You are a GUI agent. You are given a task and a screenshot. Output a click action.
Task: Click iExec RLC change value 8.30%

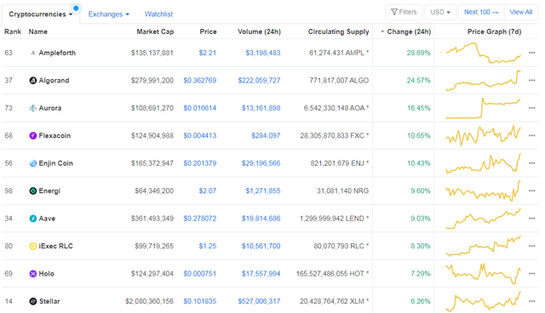point(421,246)
